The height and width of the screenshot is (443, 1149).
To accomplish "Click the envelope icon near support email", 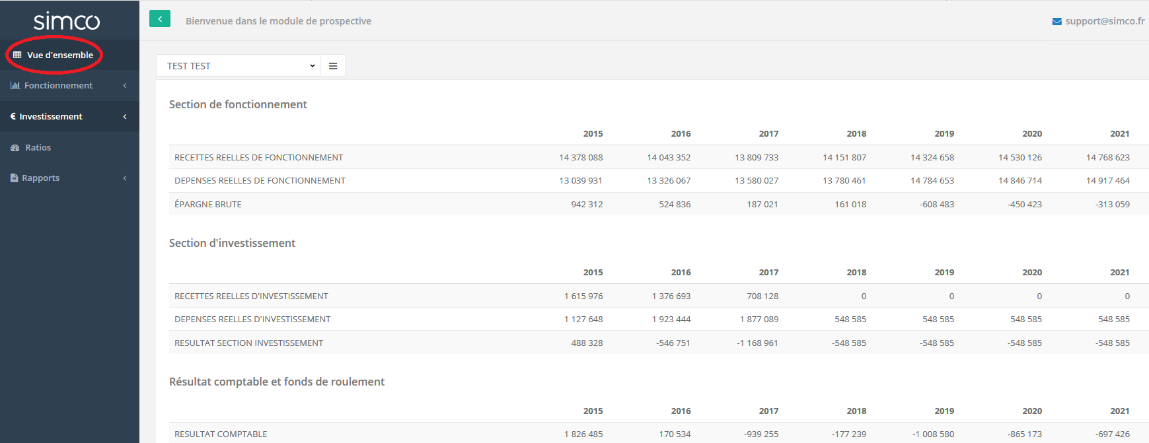I will pyautogui.click(x=1056, y=22).
